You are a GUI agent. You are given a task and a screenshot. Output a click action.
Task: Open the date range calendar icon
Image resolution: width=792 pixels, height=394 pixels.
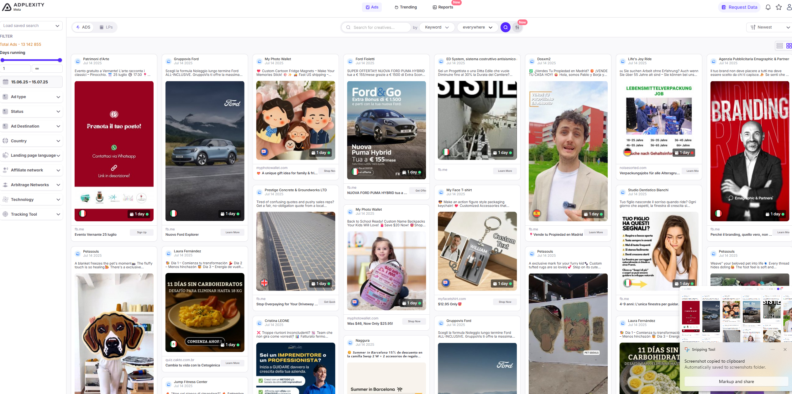click(6, 82)
